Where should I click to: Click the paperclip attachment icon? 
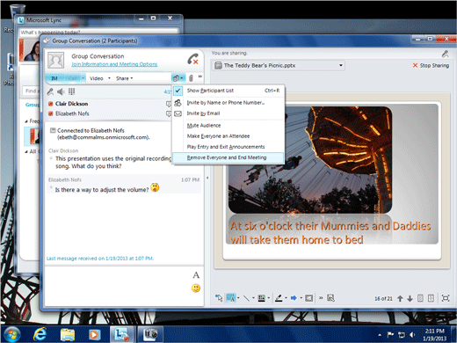191,78
